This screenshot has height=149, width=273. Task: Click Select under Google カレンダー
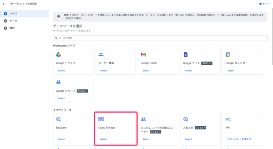[231, 71]
